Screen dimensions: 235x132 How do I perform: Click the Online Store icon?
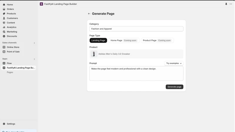pos(4,47)
